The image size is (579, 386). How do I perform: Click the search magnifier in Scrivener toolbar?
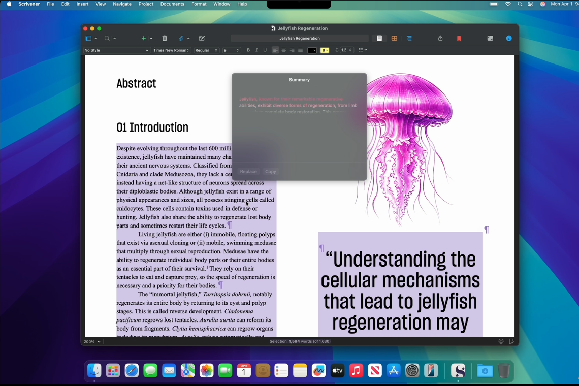(x=107, y=38)
